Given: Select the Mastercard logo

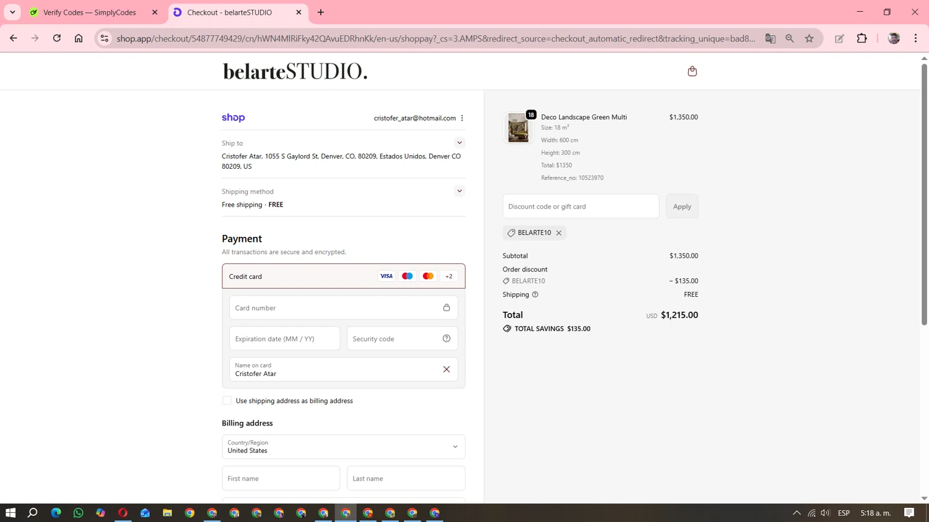Looking at the screenshot, I should tap(428, 276).
